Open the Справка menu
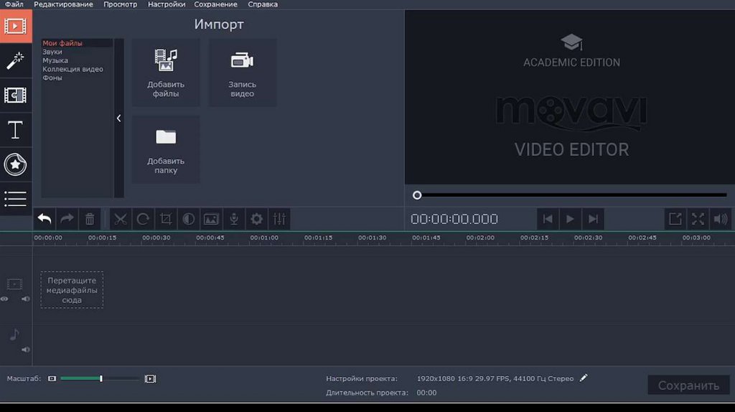The width and height of the screenshot is (735, 412). click(x=263, y=4)
